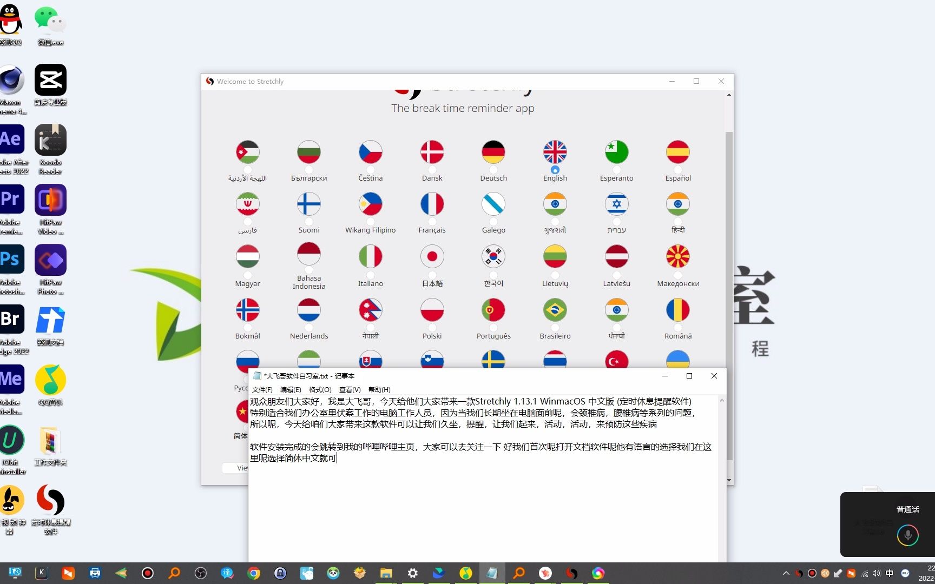Image resolution: width=935 pixels, height=584 pixels.
Task: Launch Adobe Photoshop from the desktop
Action: pyautogui.click(x=12, y=260)
